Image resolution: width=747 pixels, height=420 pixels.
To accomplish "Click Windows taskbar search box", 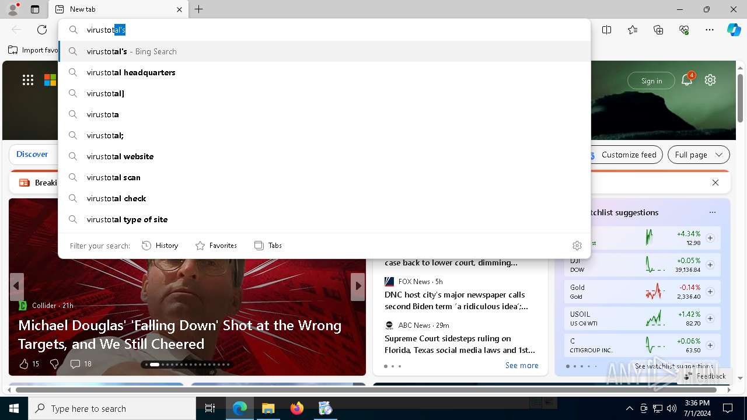I will [x=112, y=408].
